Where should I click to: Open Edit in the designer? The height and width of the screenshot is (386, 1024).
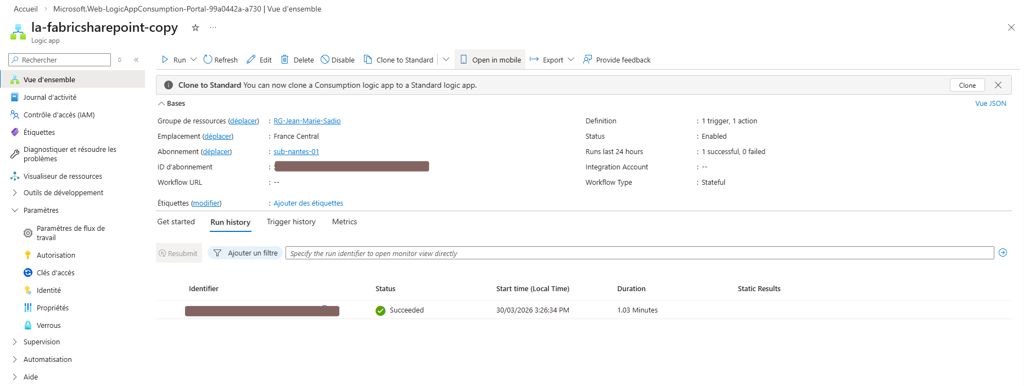pyautogui.click(x=259, y=60)
